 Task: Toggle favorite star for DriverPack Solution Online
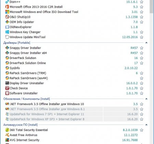tap(142, 63)
